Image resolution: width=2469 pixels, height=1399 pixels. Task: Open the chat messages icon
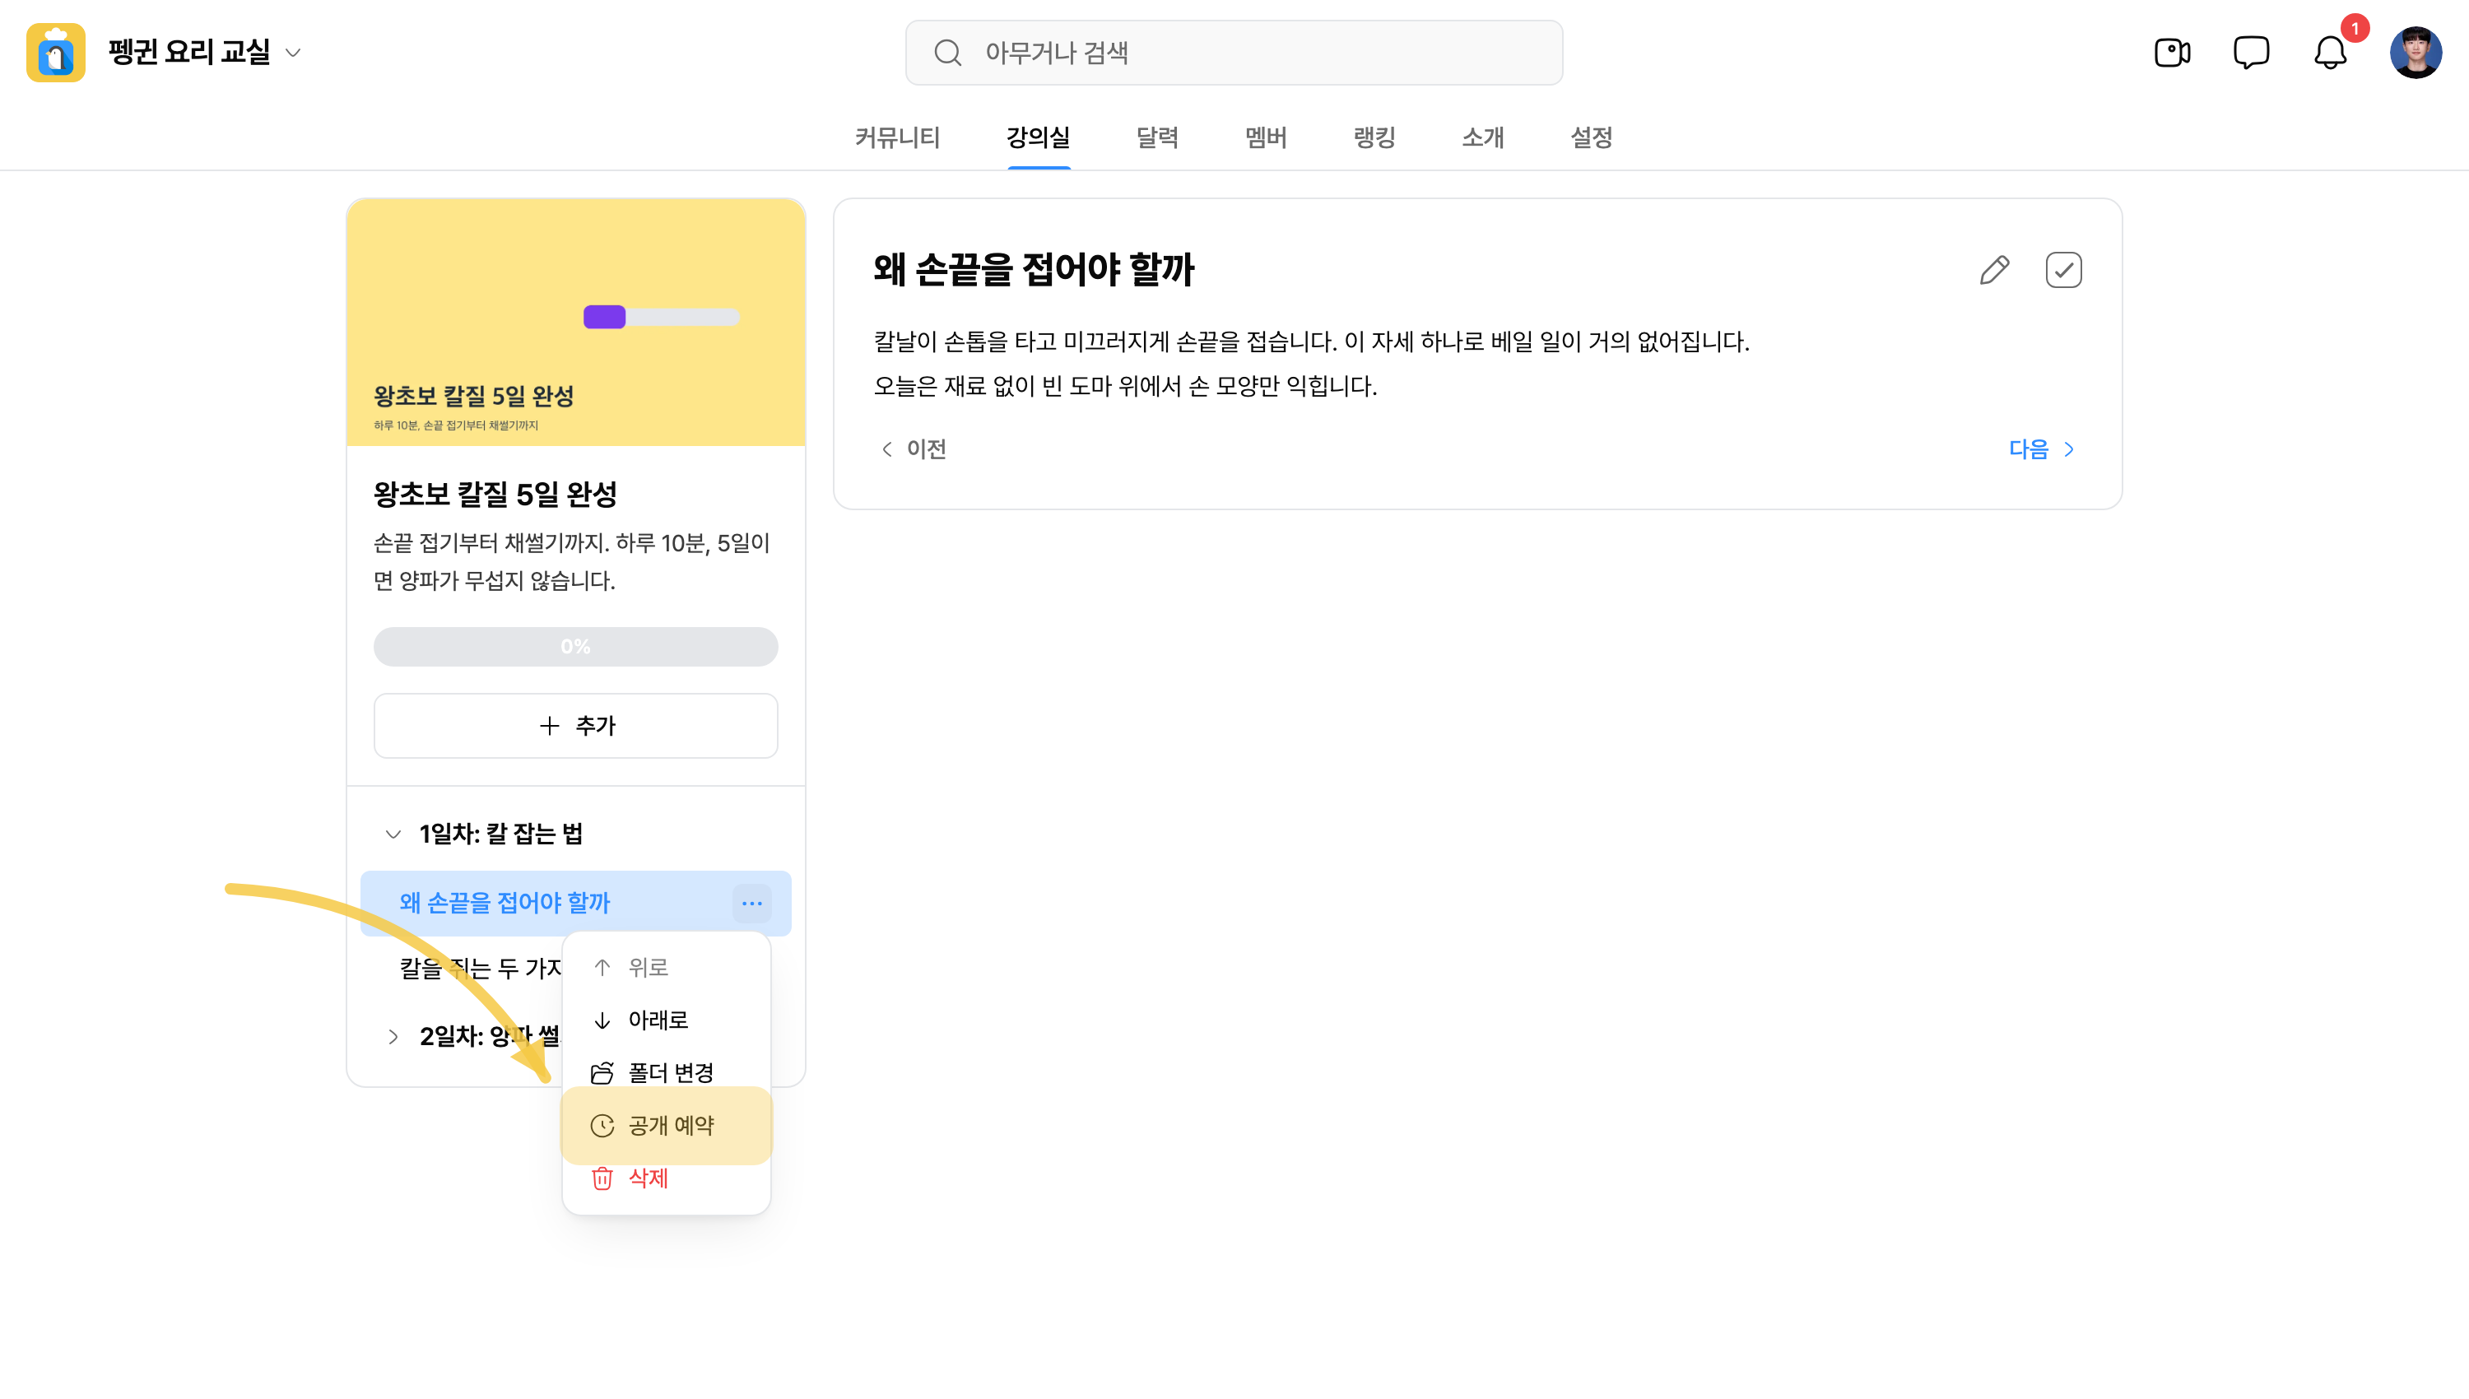coord(2251,53)
